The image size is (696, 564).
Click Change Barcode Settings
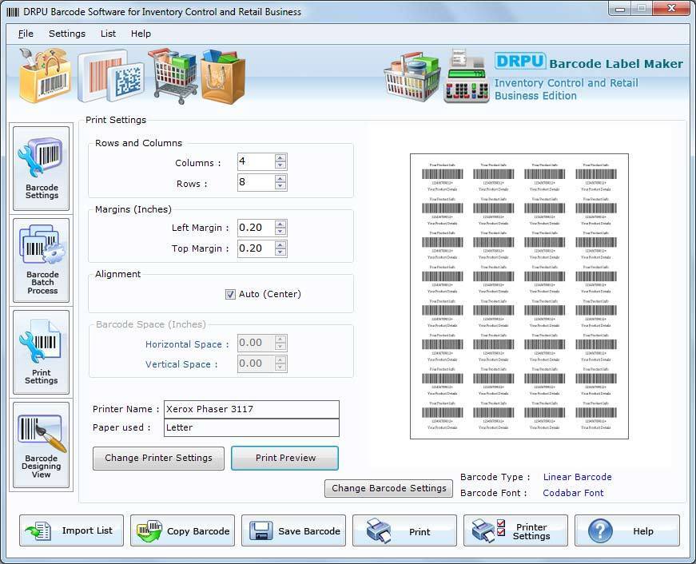click(388, 488)
